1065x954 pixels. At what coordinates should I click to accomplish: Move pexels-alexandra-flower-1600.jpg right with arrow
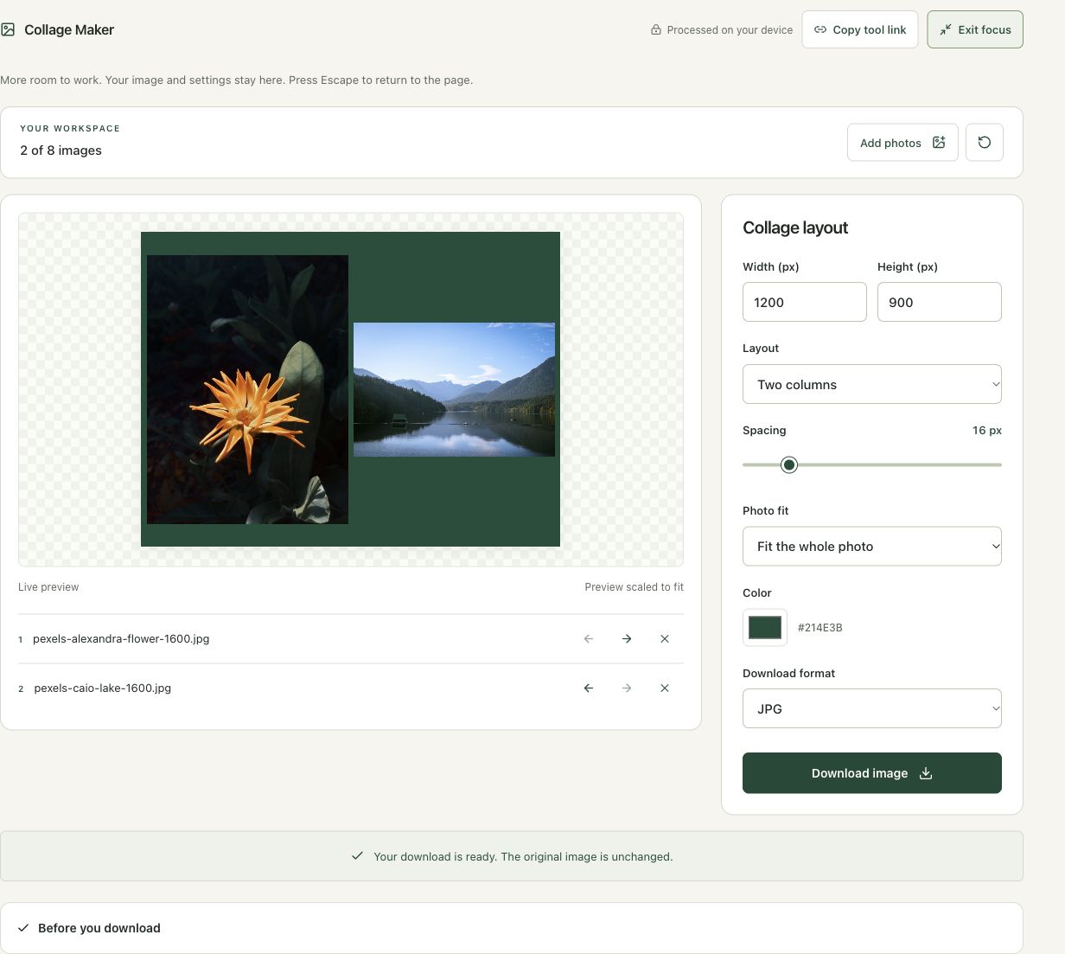point(627,639)
